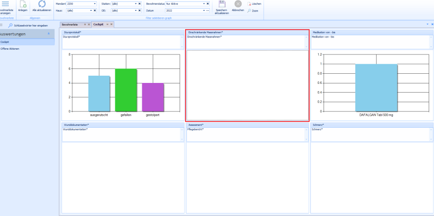This screenshot has width=434, height=216.
Task: Click the pin icon on the Cockpit tab
Action: [x=108, y=24]
